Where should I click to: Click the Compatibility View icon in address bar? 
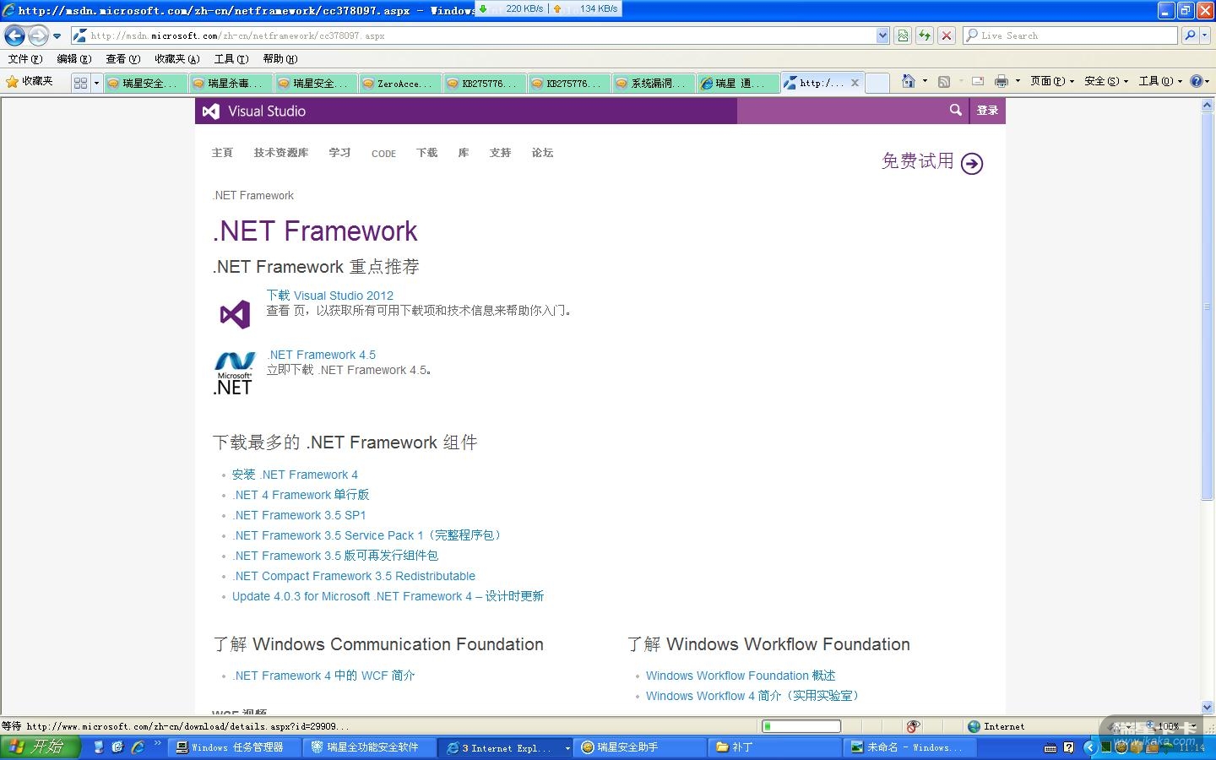[x=904, y=35]
